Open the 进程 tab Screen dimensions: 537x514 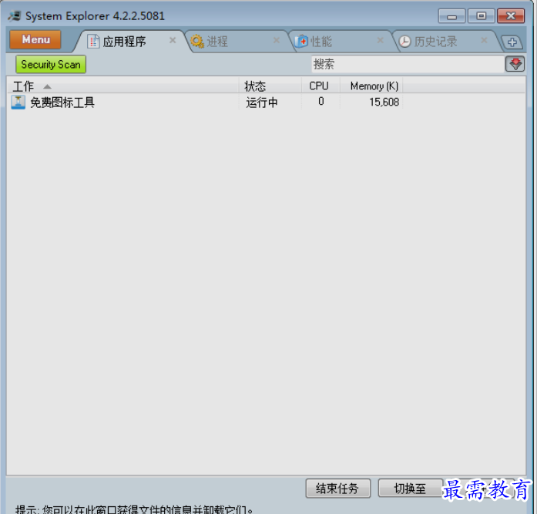click(x=216, y=42)
